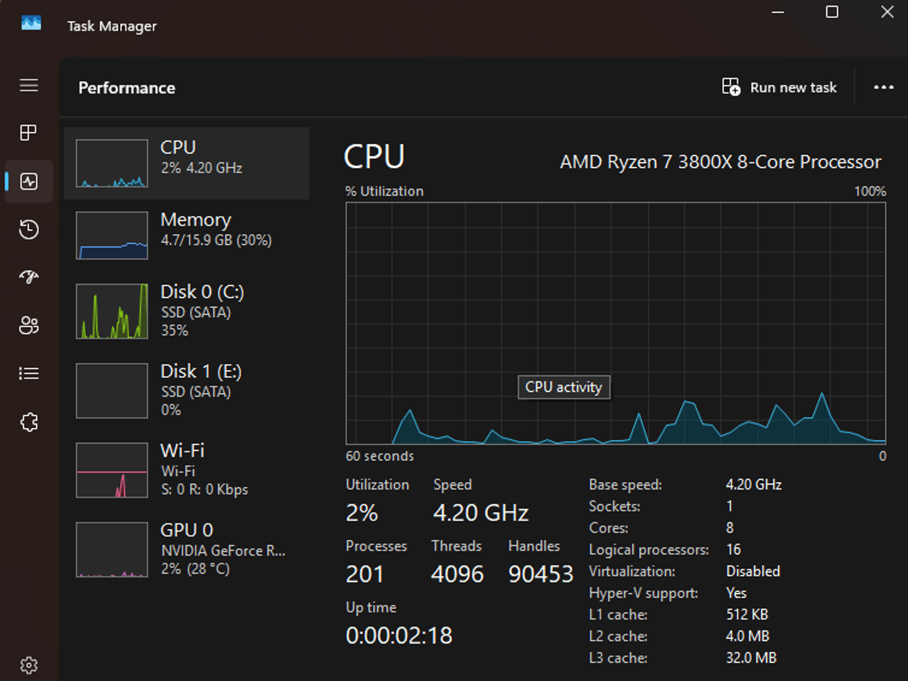908x681 pixels.
Task: Open the Services puzzle-piece icon
Action: 29,422
